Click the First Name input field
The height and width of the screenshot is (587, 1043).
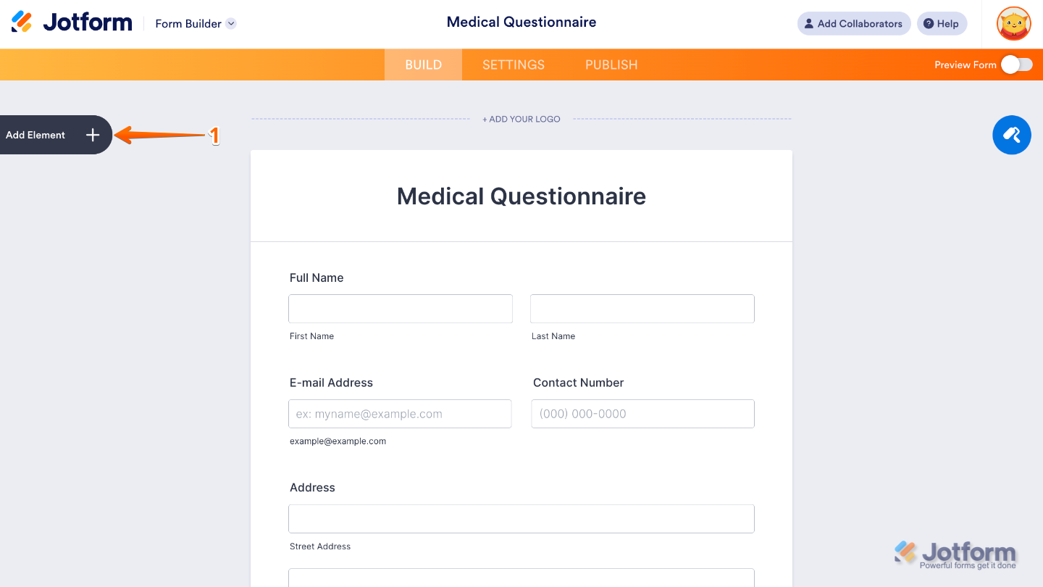click(400, 308)
